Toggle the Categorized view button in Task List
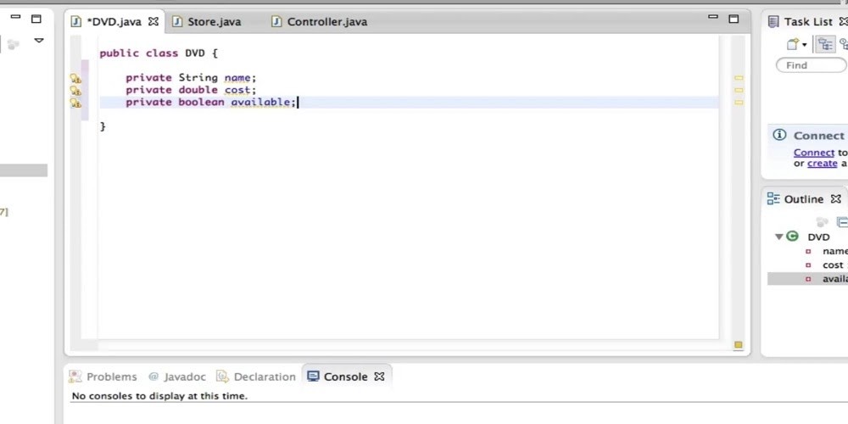Image resolution: width=848 pixels, height=424 pixels. 824,45
